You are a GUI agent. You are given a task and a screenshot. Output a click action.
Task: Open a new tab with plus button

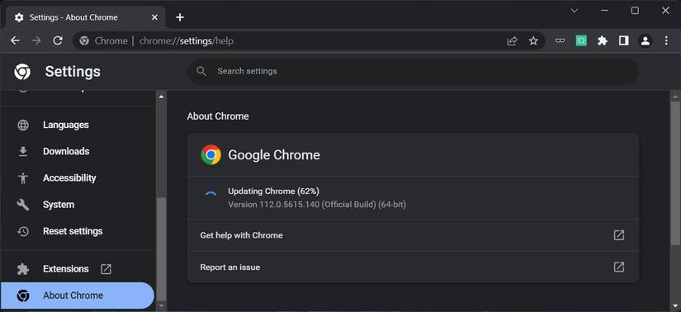click(180, 17)
